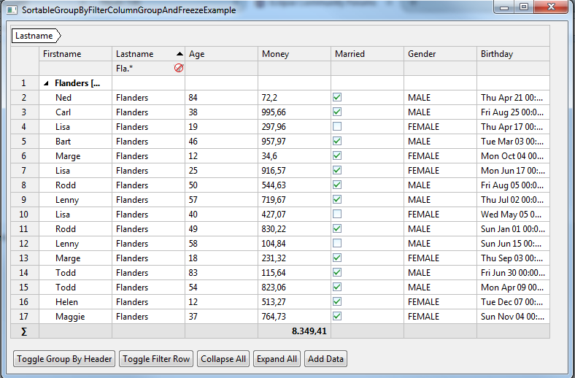Screen dimensions: 575x378
Task: Toggle Married checkbox for Marge aged 12
Action: (x=337, y=156)
